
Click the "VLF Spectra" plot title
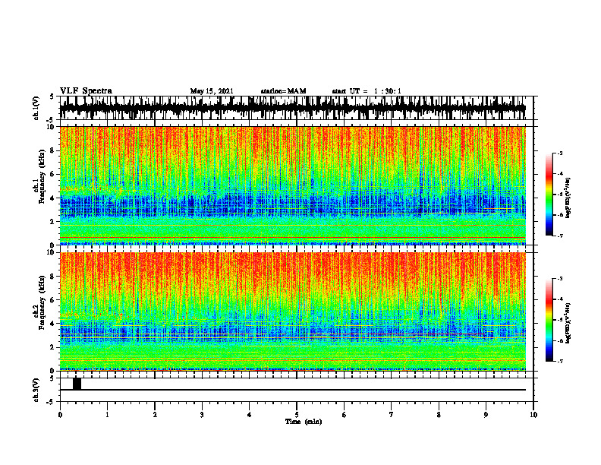(86, 91)
